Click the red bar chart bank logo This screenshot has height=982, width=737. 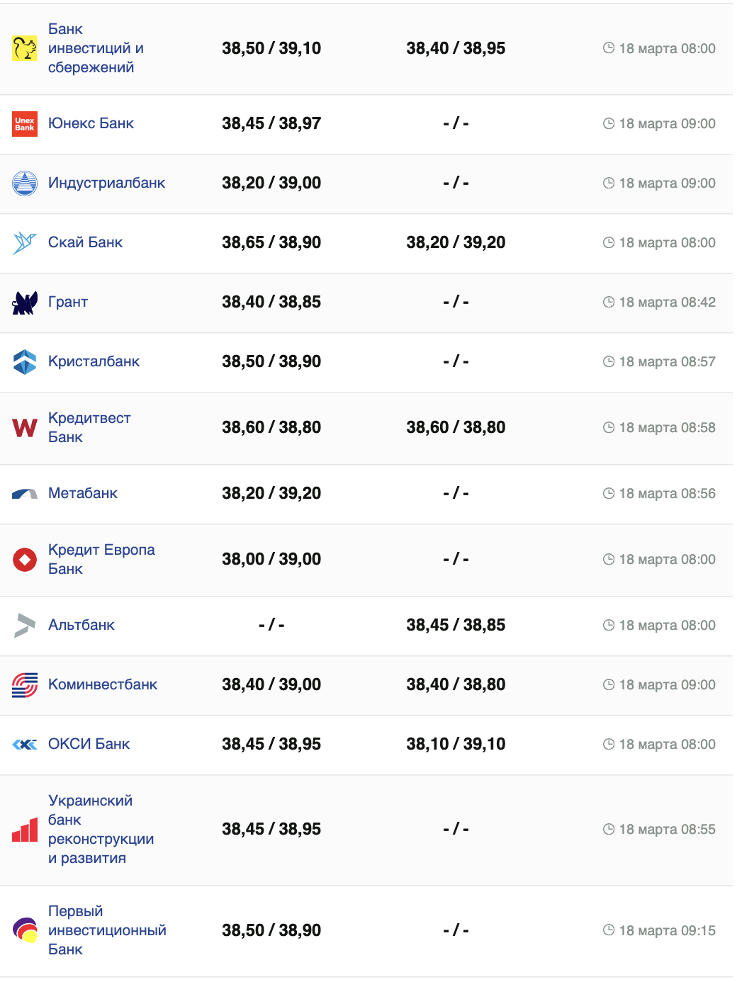coord(25,830)
